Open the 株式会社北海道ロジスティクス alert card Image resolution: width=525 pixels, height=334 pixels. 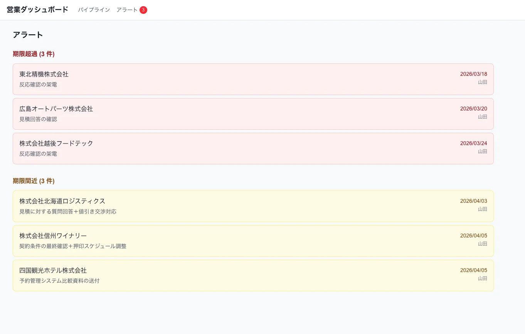(253, 206)
